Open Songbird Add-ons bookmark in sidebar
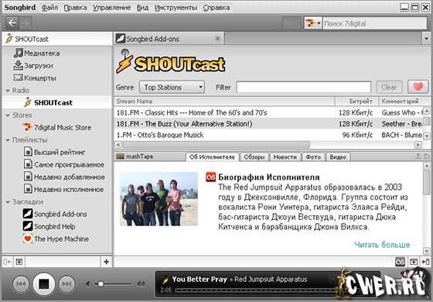The image size is (433, 302). (55, 214)
